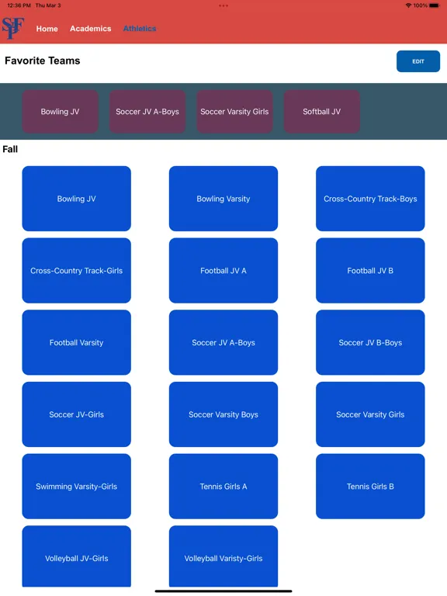
Task: Choose the Soccer Varsity Boys tile
Action: [x=223, y=414]
